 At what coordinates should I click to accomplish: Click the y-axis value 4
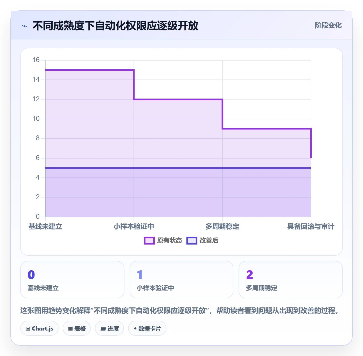38,177
